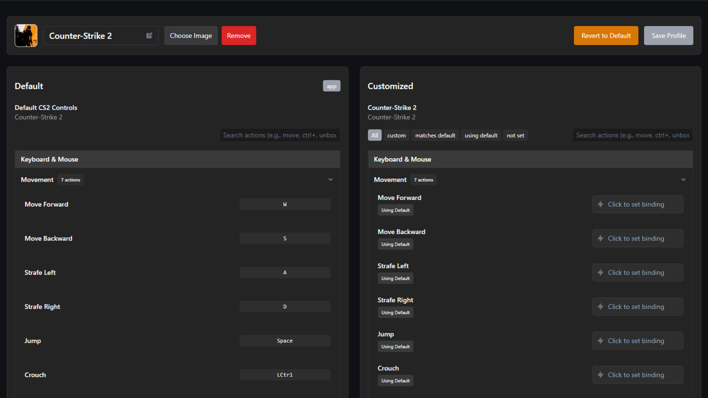Click lightning icon for Move Backward binding
The image size is (708, 398).
point(600,238)
